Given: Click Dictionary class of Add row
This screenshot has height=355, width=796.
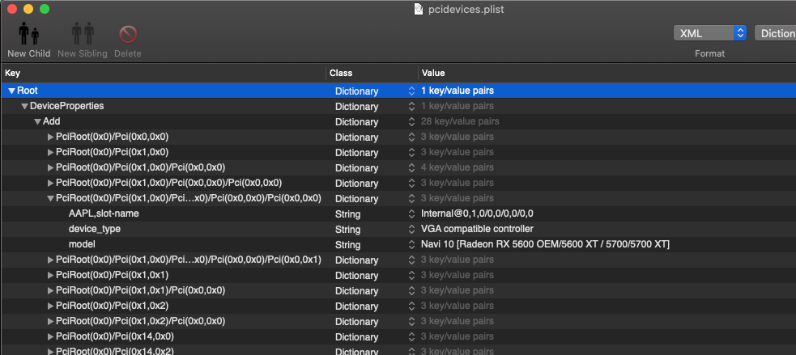Looking at the screenshot, I should pyautogui.click(x=356, y=122).
